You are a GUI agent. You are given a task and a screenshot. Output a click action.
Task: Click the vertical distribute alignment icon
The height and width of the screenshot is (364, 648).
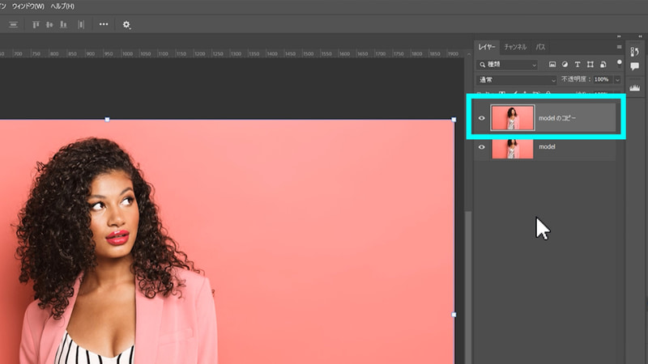coord(13,25)
